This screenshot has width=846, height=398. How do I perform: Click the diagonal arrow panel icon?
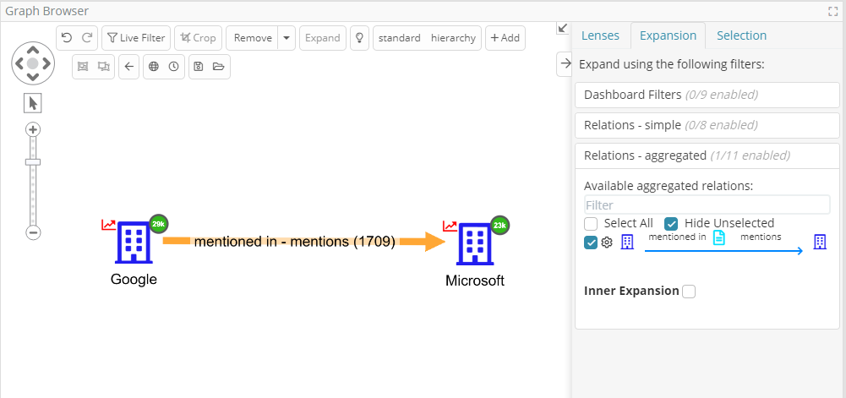[x=563, y=29]
